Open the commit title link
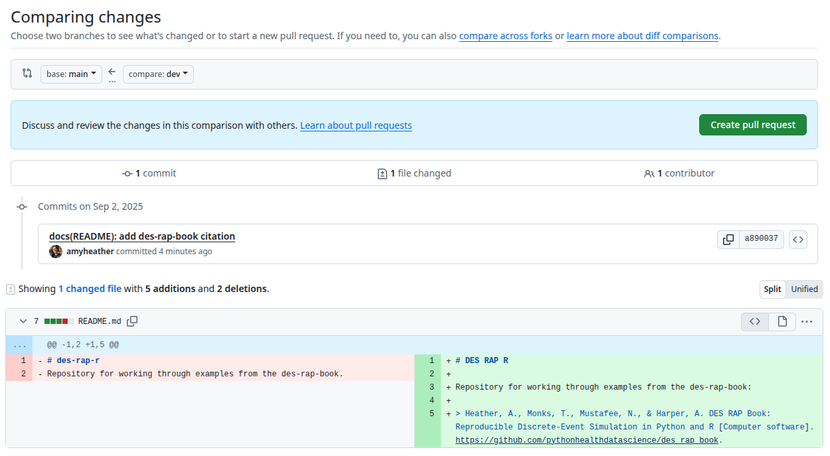 pos(142,236)
